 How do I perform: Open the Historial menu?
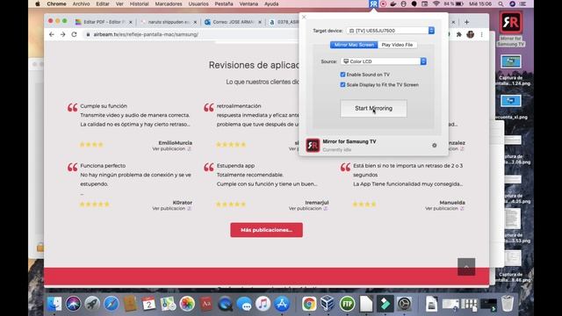pos(139,4)
